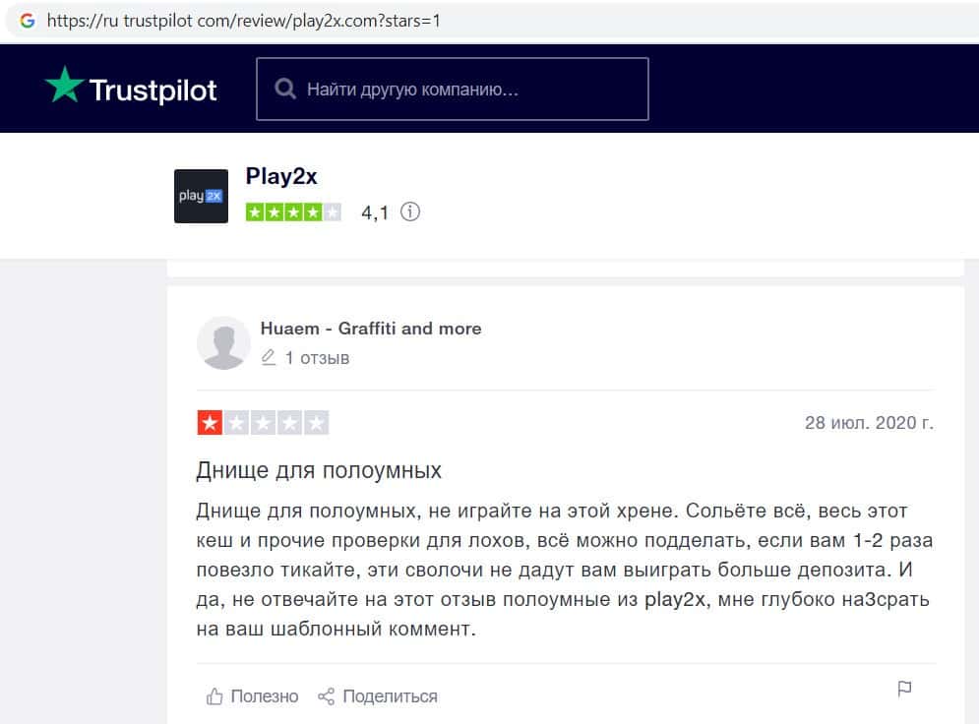The height and width of the screenshot is (724, 979).
Task: Click the green four-star rating bar
Action: (x=293, y=212)
